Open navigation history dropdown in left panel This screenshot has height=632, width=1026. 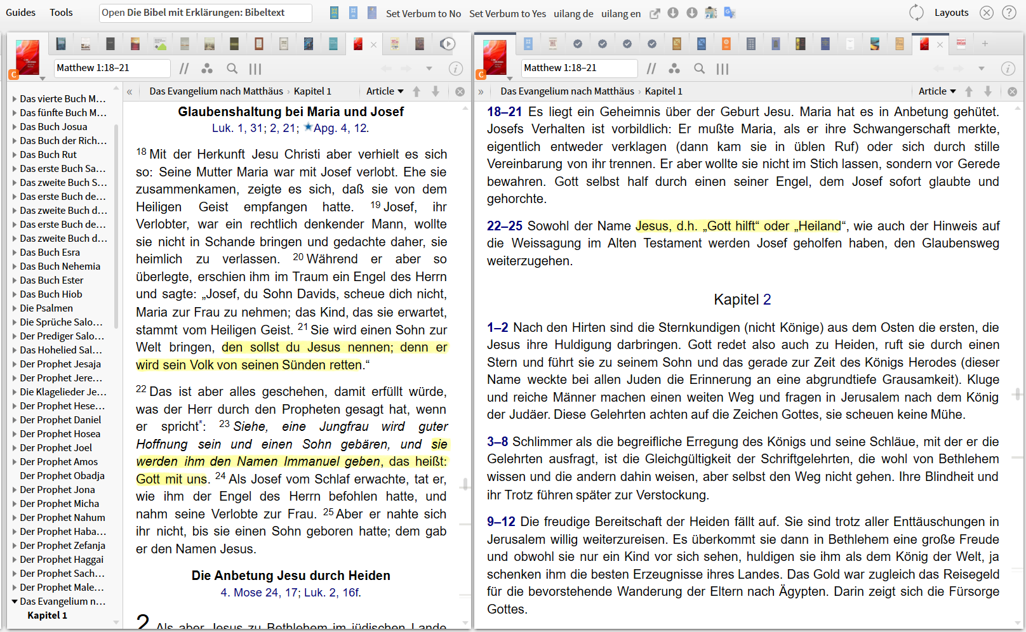(429, 69)
